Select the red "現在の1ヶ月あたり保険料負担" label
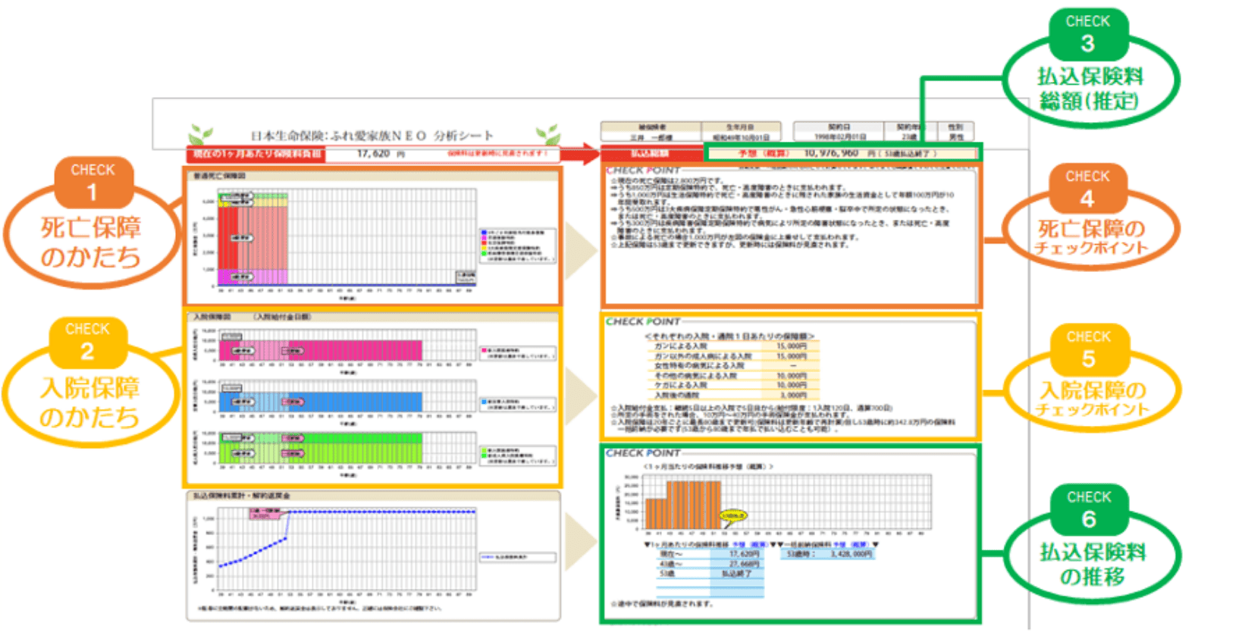1245x635 pixels. (x=256, y=154)
